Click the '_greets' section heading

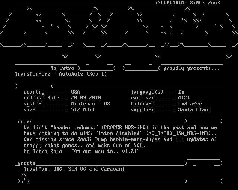25,163
